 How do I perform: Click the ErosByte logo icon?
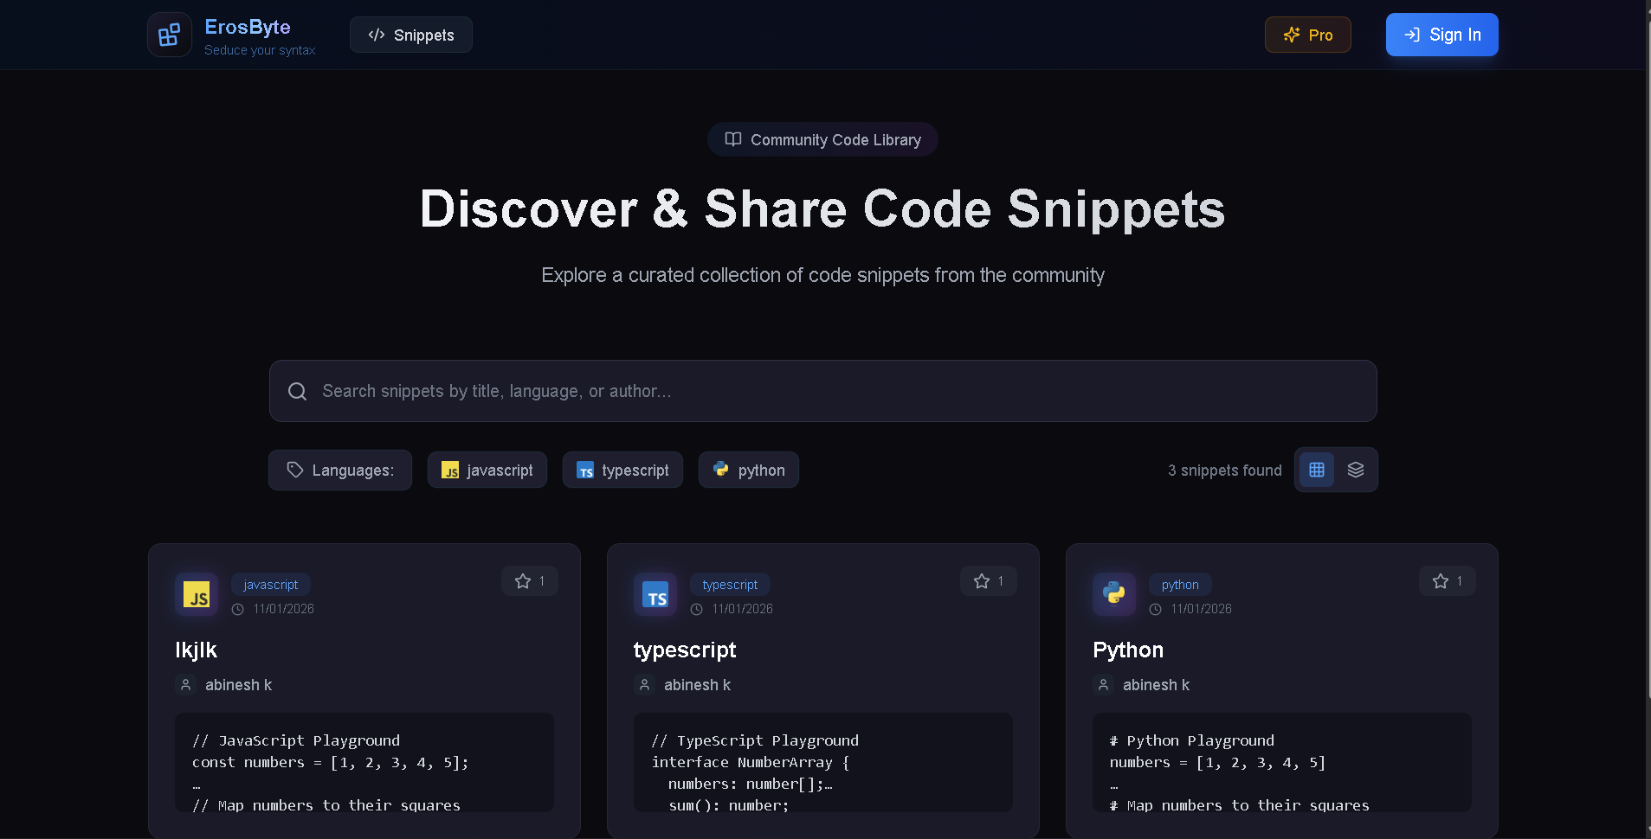[170, 35]
